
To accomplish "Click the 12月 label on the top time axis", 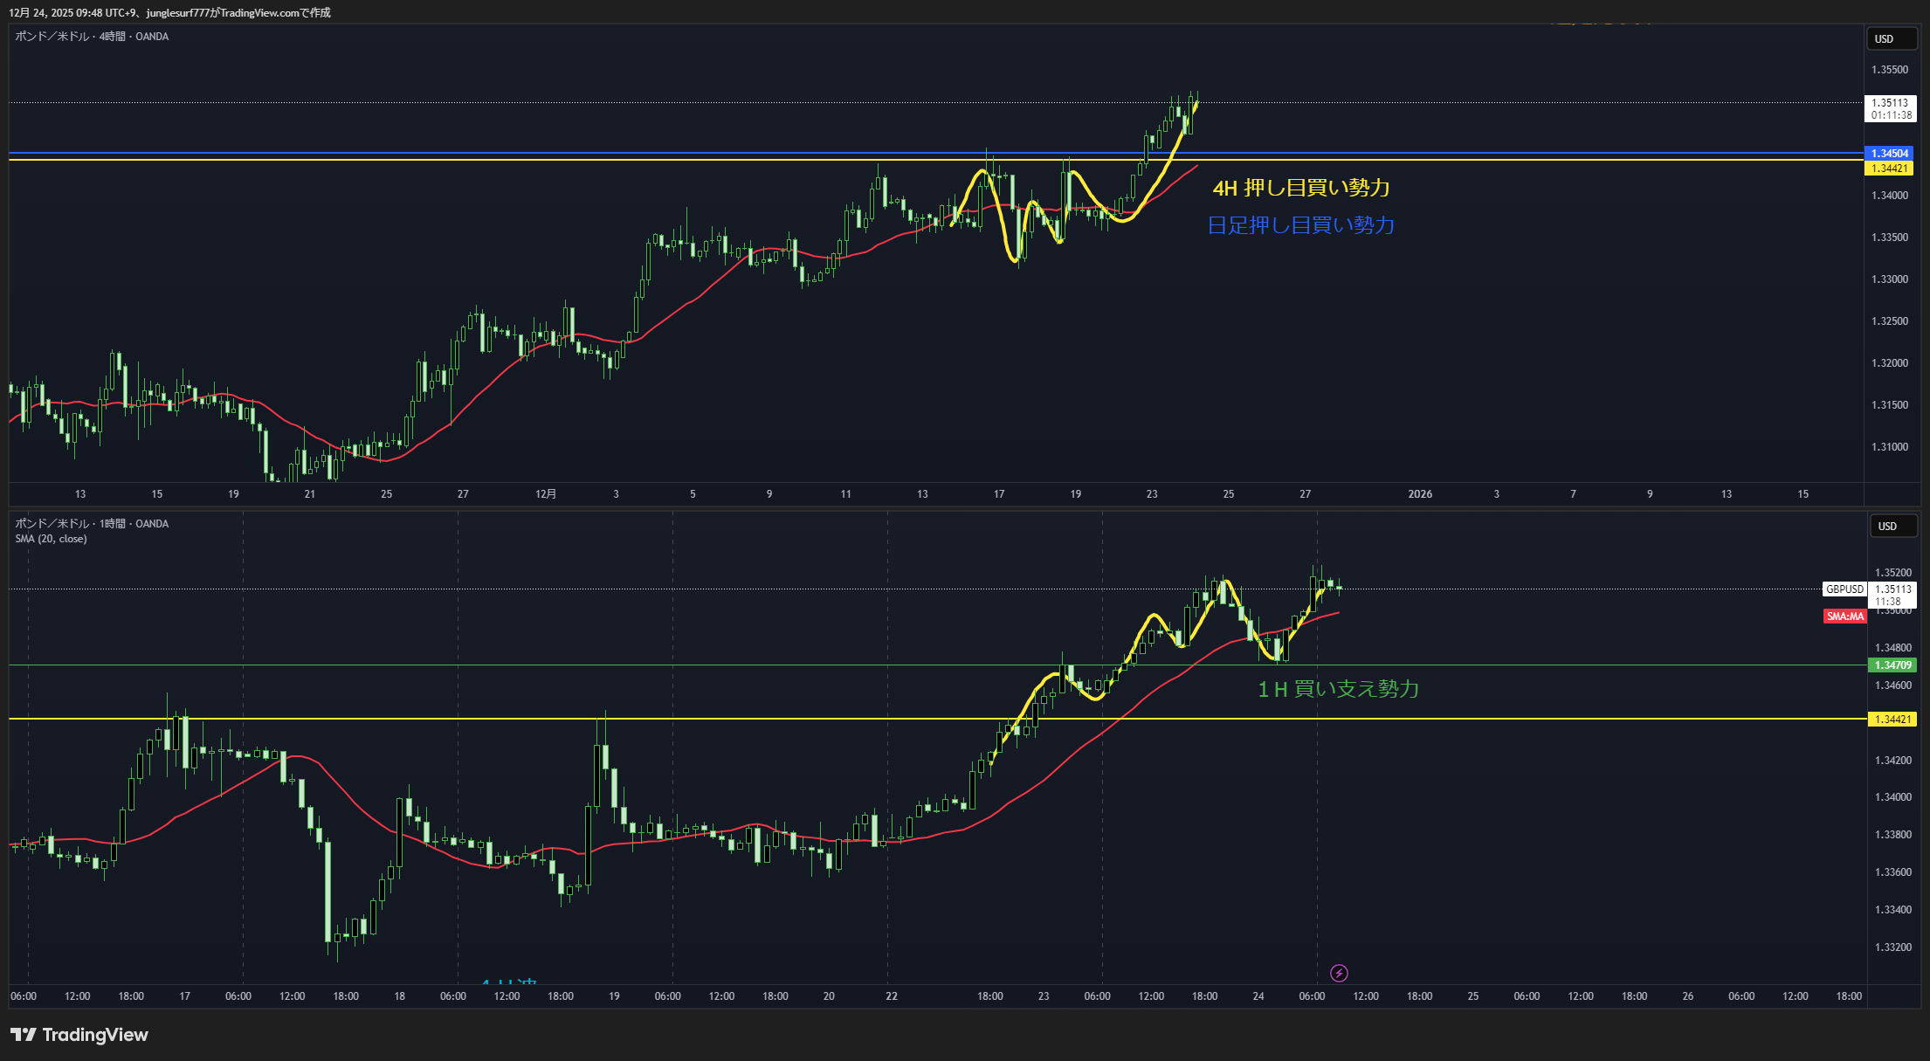I will tap(546, 494).
